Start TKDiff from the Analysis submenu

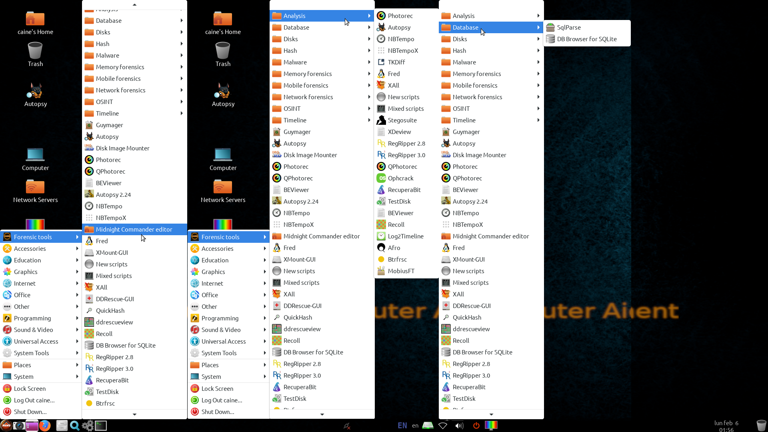(x=396, y=62)
